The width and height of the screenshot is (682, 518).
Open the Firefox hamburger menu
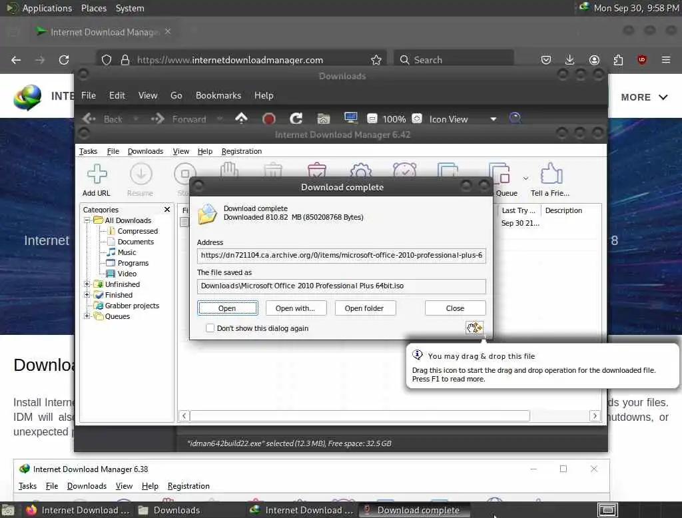666,59
